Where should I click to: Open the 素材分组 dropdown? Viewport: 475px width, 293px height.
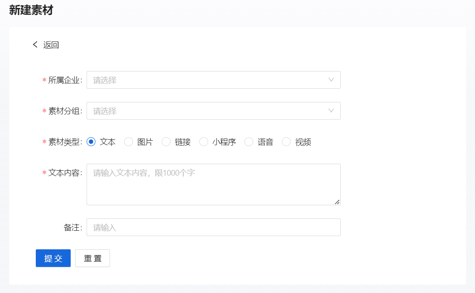pyautogui.click(x=213, y=111)
